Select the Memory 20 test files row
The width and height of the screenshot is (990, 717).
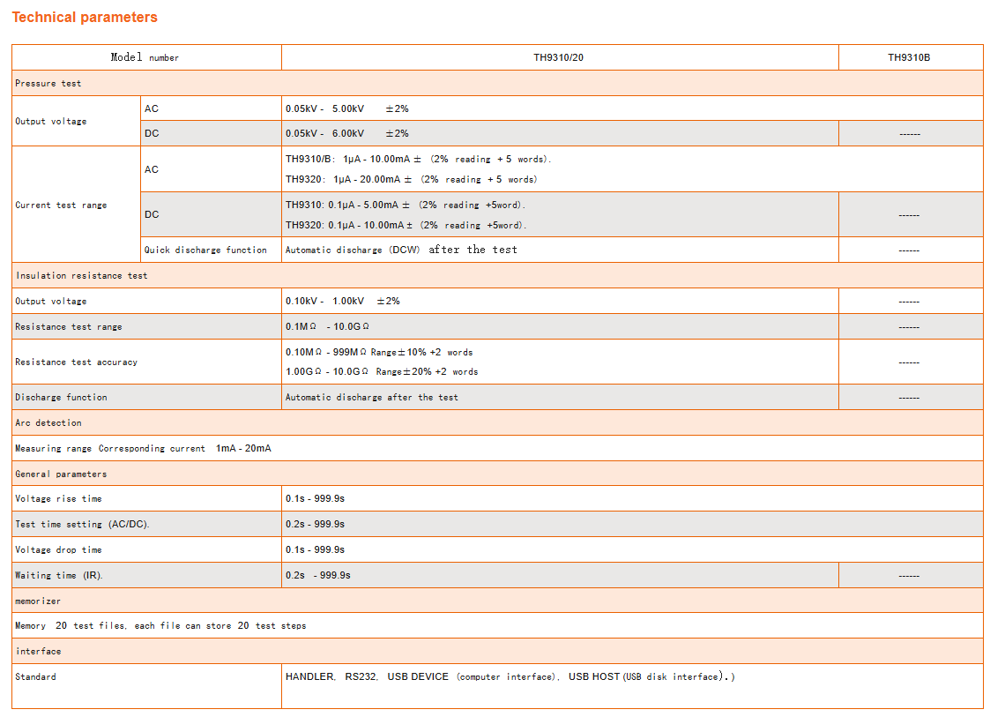(160, 626)
